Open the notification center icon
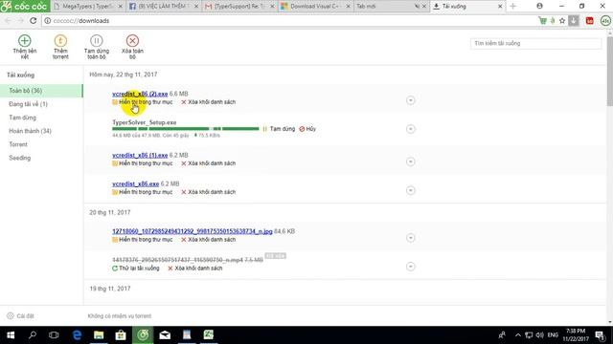This screenshot has height=344, width=613. (x=600, y=335)
